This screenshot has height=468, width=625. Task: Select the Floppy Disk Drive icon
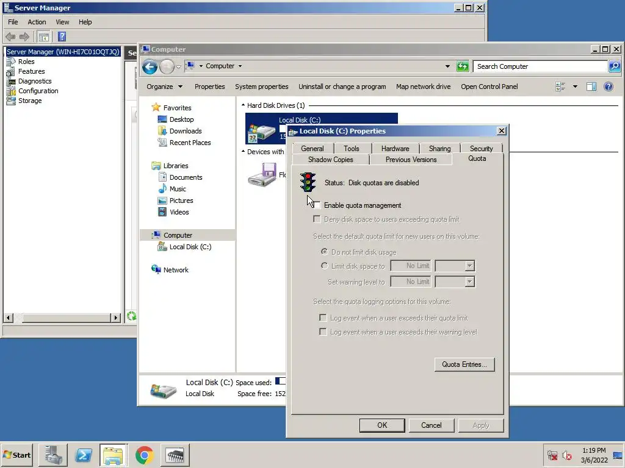(262, 174)
